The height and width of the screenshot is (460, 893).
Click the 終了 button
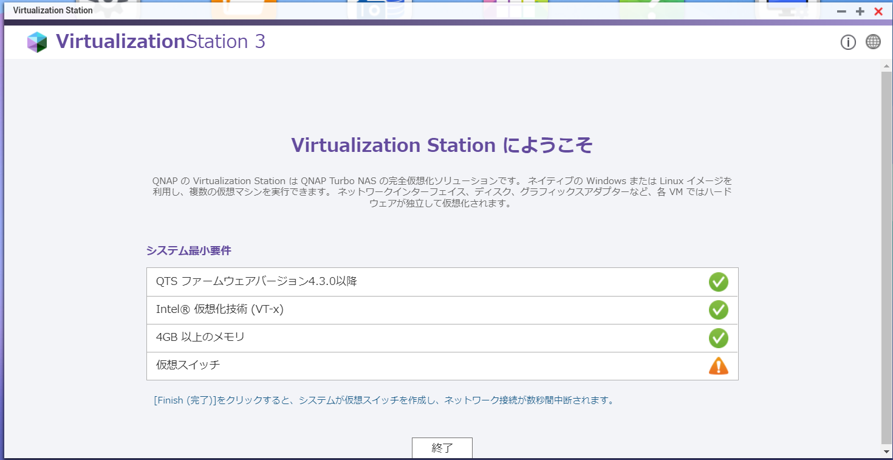point(442,448)
